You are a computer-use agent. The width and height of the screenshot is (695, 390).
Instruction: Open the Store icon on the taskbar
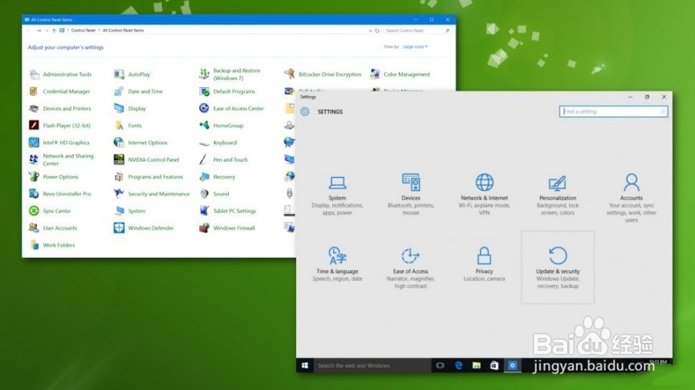click(494, 365)
